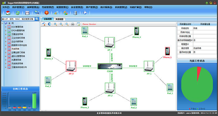Expand the 无线网络 tree node

tap(6, 49)
